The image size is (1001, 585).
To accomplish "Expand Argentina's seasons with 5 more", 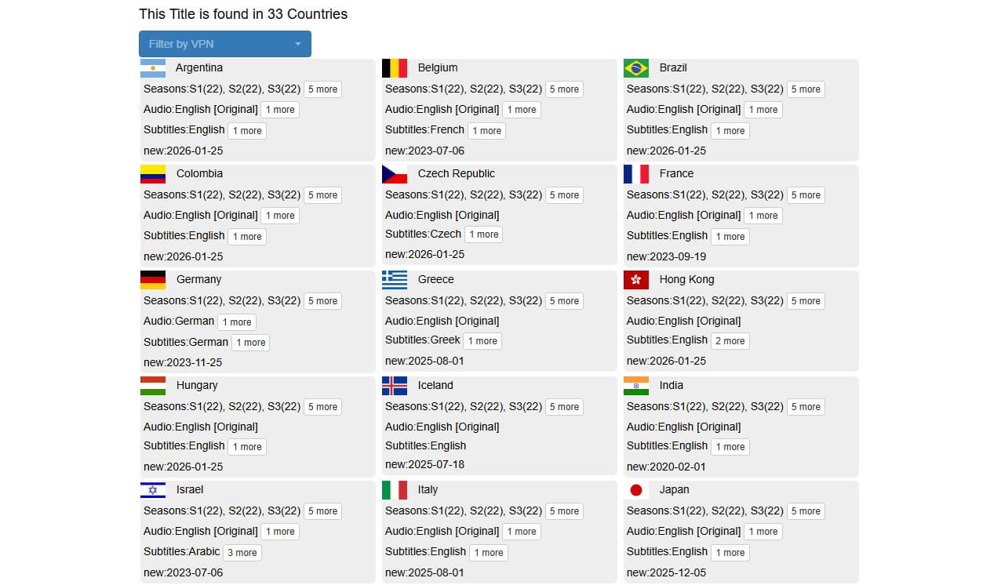I will click(322, 89).
